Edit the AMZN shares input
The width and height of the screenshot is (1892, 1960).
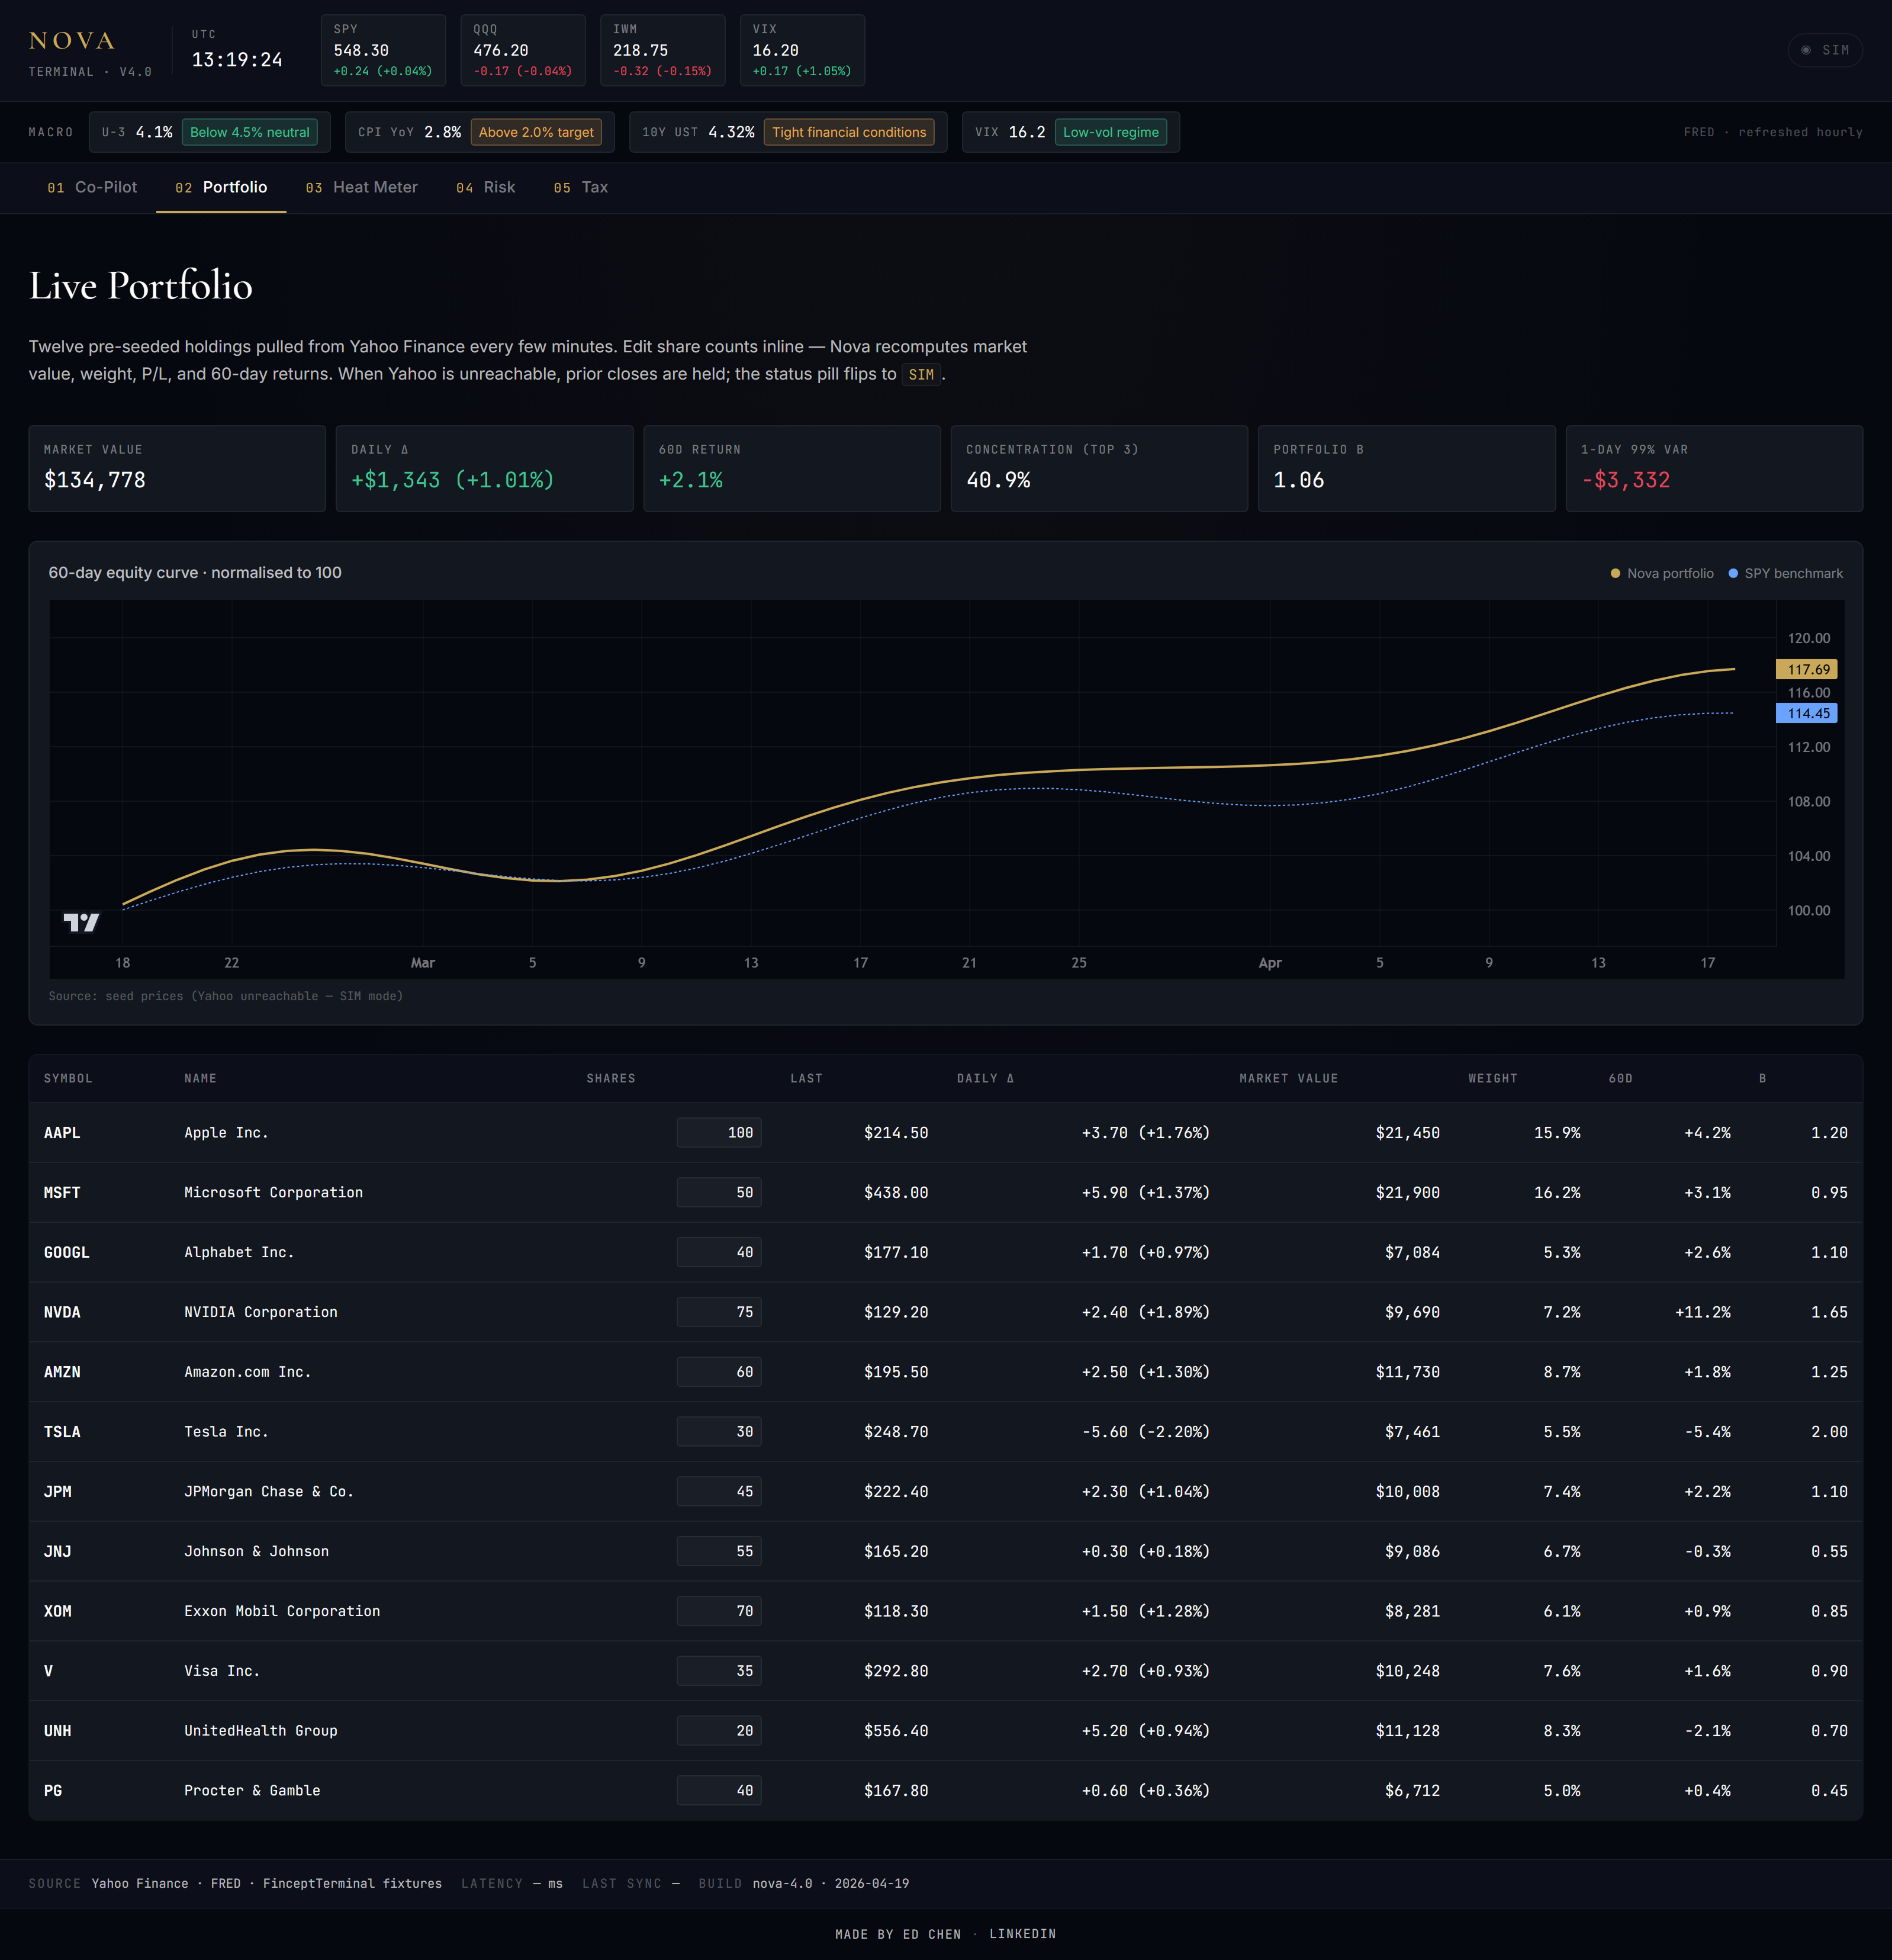point(719,1372)
